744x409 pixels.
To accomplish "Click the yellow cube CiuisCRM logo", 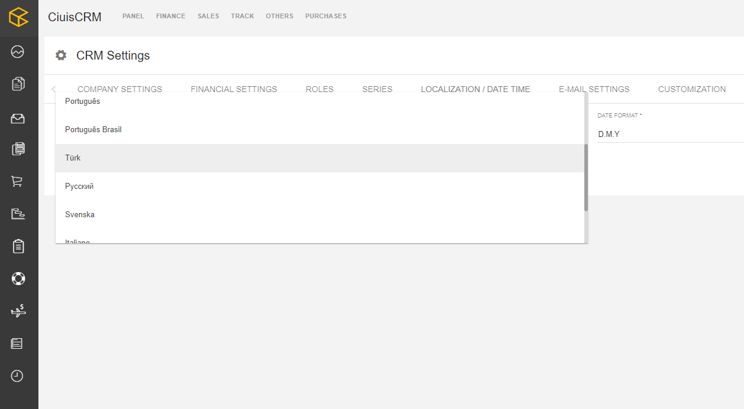I will pyautogui.click(x=19, y=17).
